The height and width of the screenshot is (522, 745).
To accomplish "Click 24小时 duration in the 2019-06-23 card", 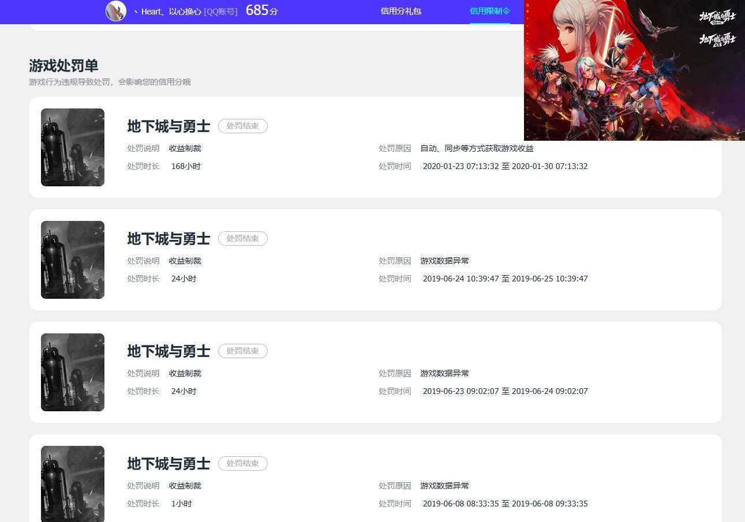I will click(x=184, y=391).
